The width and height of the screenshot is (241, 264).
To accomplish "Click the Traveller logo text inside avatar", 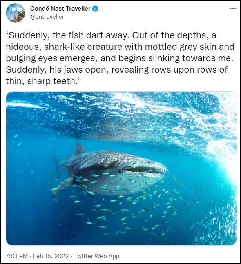I will point(16,9).
